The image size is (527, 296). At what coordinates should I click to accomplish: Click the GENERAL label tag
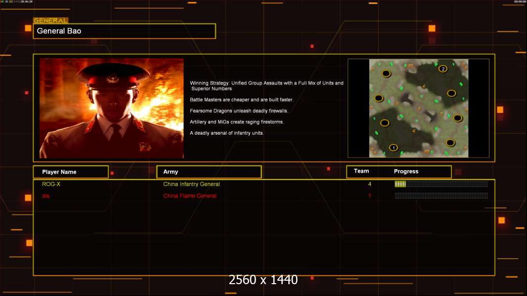click(x=51, y=20)
